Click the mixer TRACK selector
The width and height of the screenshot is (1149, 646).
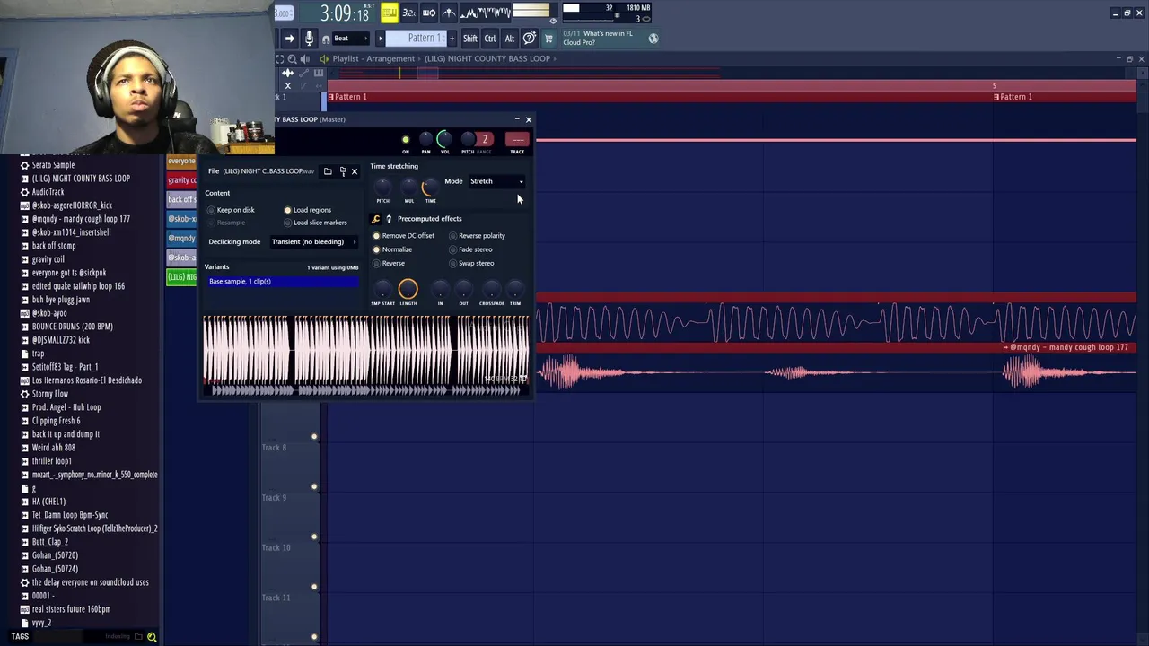(x=517, y=139)
